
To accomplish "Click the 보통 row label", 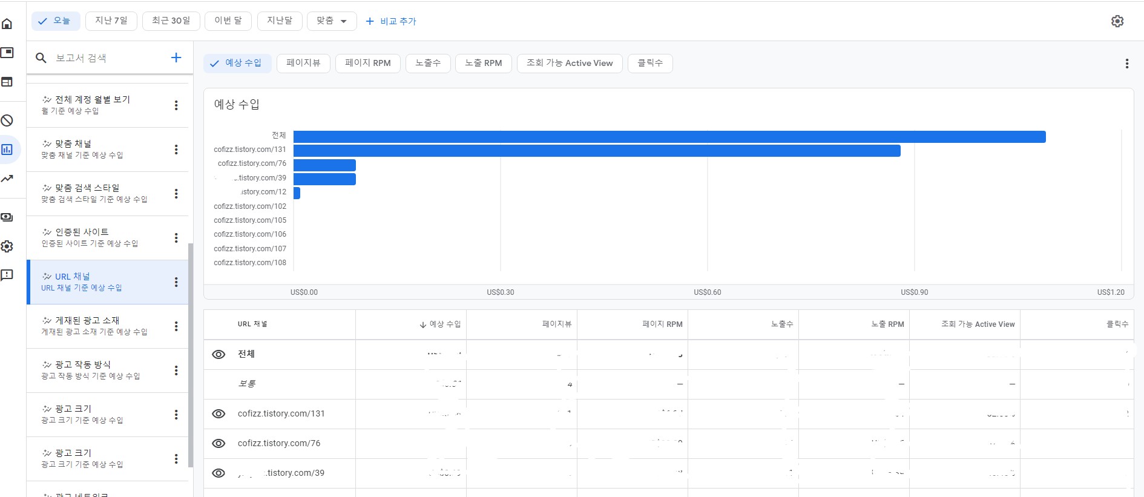I will (x=246, y=384).
